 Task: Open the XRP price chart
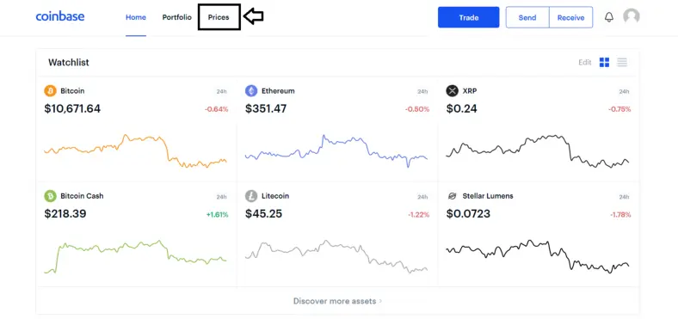click(538, 151)
